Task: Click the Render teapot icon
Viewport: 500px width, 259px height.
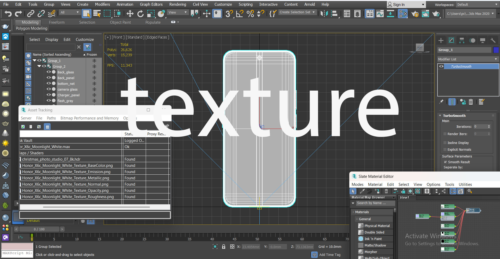Action: (x=436, y=14)
